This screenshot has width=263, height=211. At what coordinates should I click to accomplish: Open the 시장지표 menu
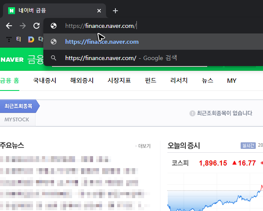[119, 81]
